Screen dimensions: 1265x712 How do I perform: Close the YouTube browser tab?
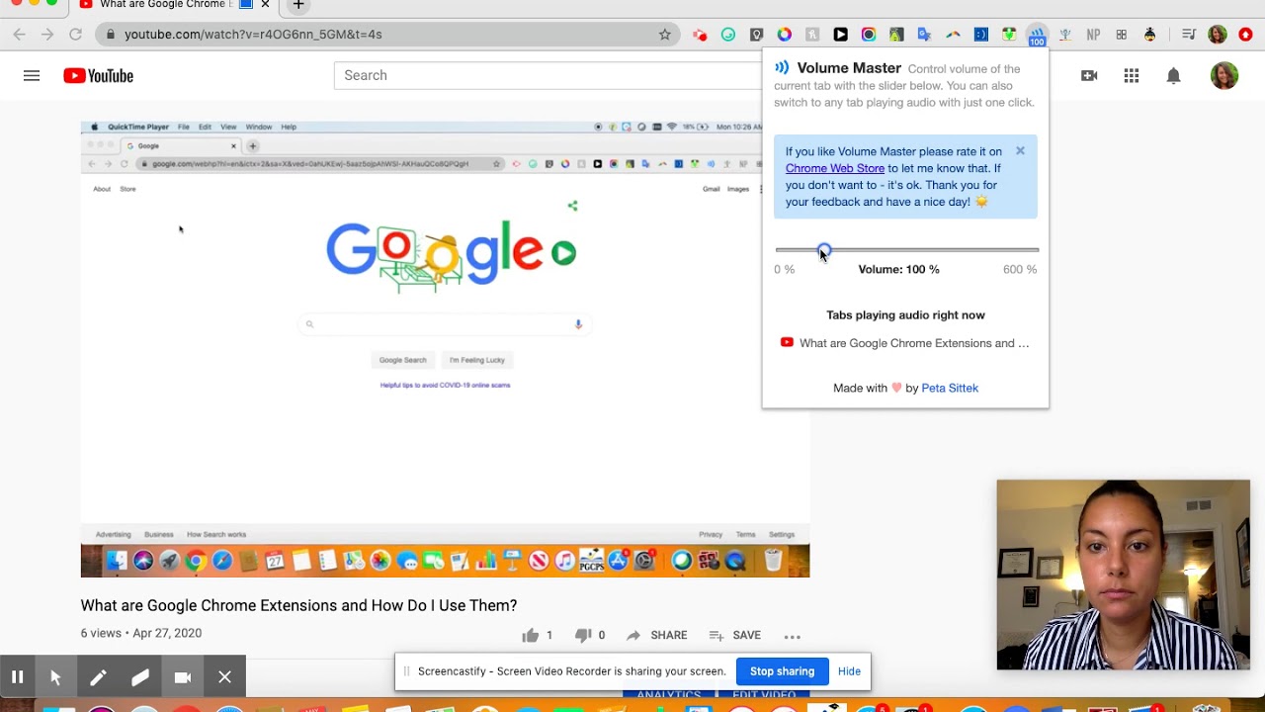[265, 5]
